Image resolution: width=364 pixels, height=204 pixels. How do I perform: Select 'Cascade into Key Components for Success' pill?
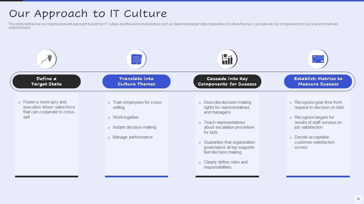[x=227, y=81]
